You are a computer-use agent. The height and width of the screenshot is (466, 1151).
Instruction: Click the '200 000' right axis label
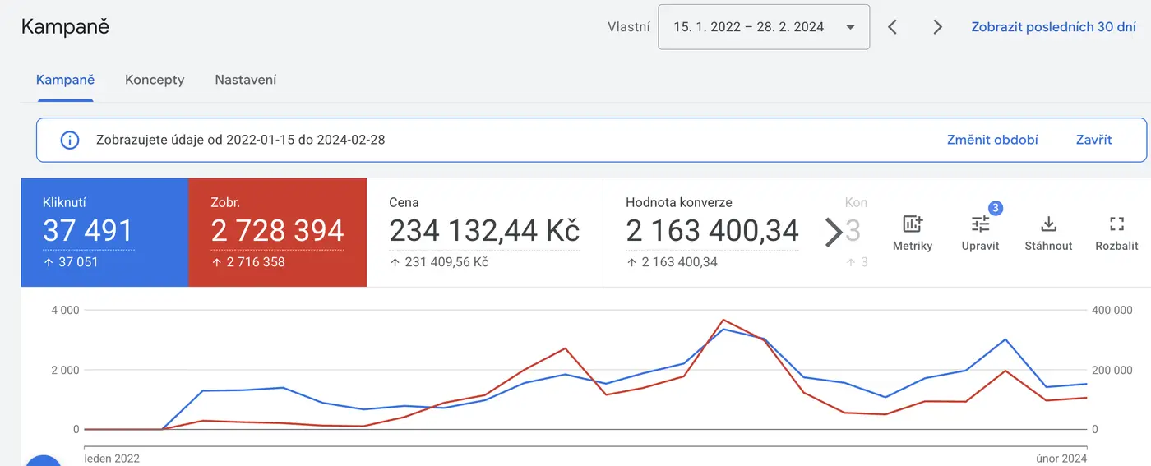click(1111, 370)
